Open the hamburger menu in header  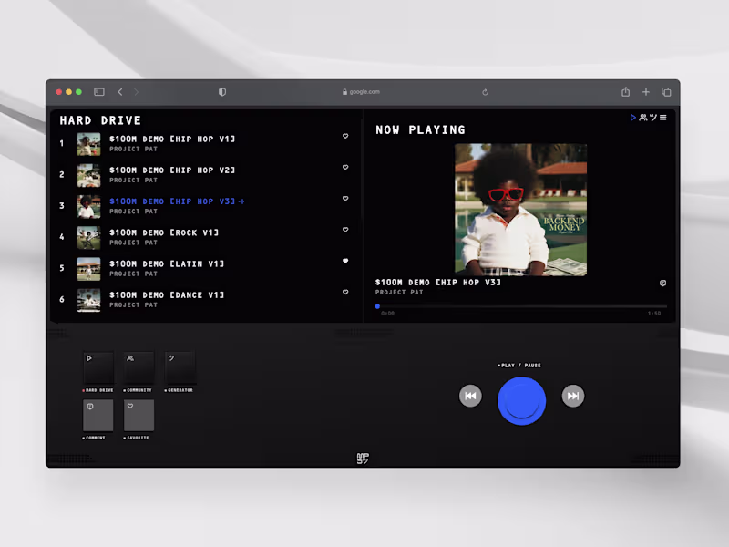pyautogui.click(x=663, y=118)
